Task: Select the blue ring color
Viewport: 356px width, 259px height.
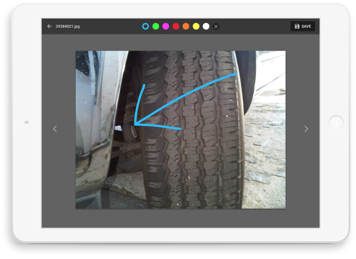Action: [x=145, y=26]
